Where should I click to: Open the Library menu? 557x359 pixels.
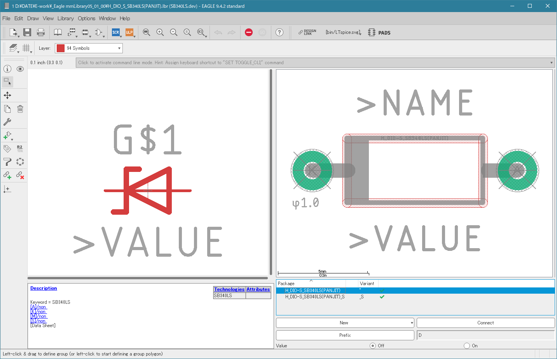(65, 18)
